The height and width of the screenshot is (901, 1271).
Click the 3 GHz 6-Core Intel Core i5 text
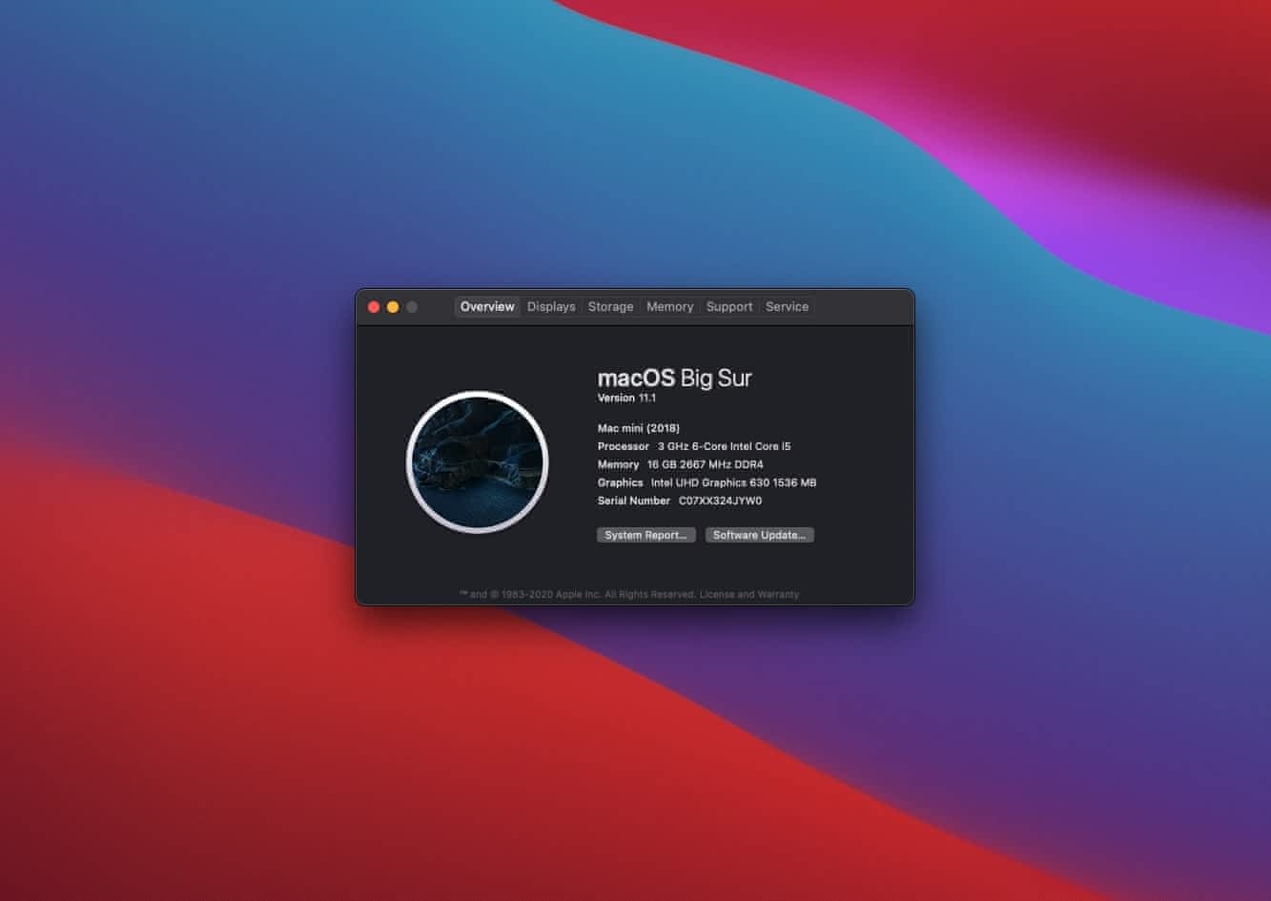724,446
